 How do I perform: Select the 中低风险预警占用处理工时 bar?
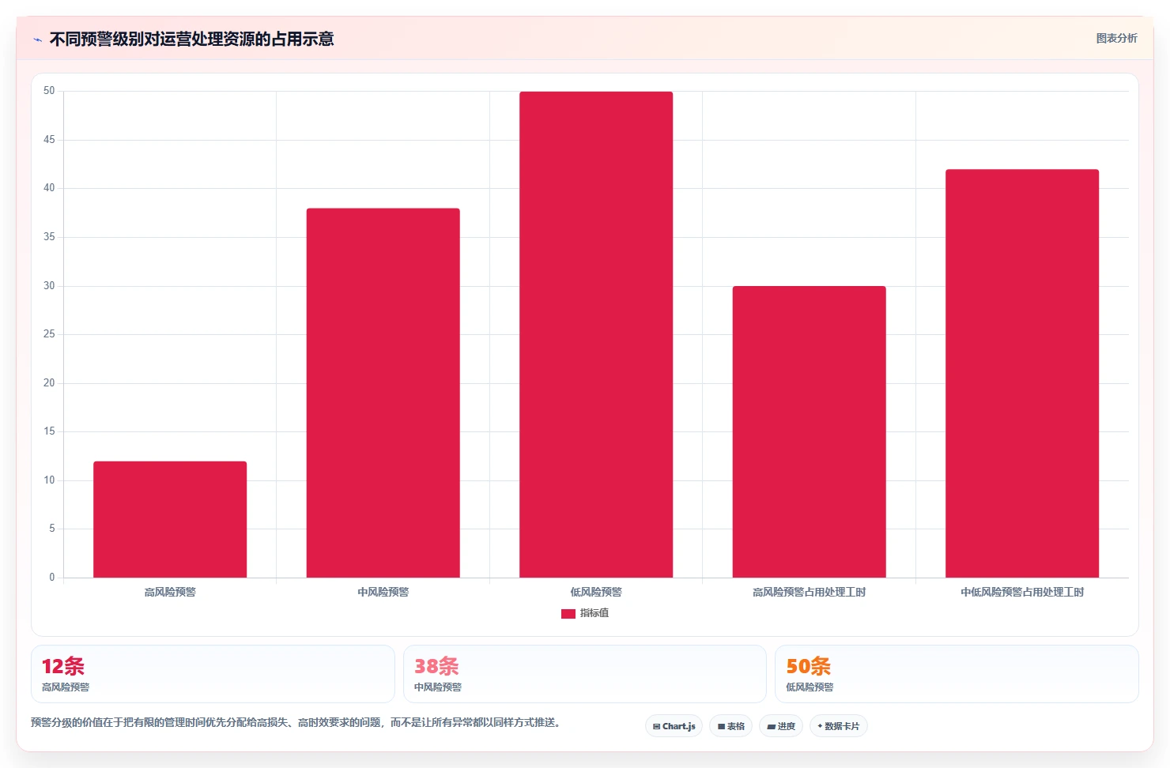coord(1022,373)
